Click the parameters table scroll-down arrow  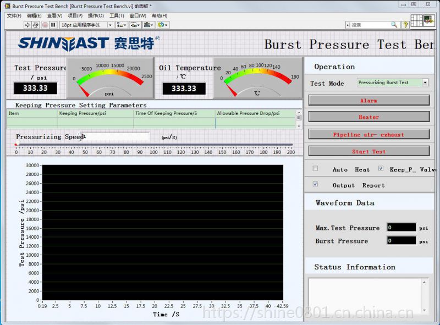point(299,126)
